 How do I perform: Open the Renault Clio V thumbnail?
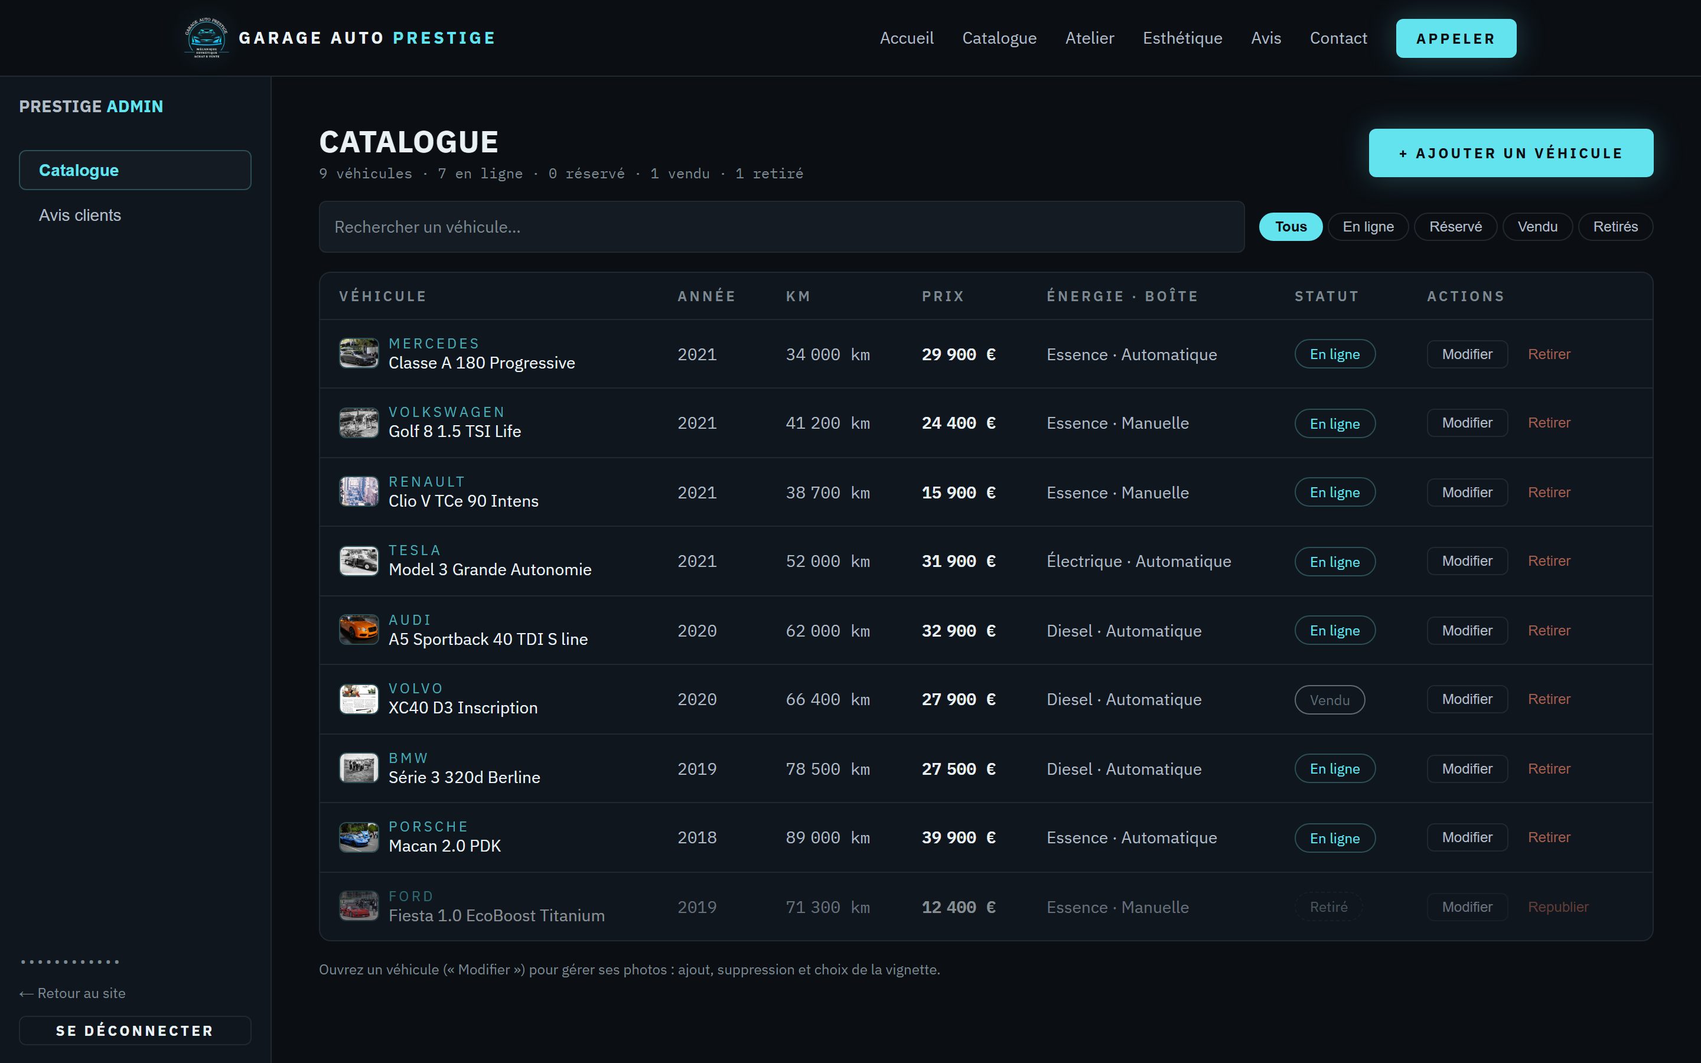pyautogui.click(x=359, y=492)
